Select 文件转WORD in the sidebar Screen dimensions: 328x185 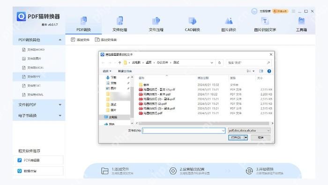[39, 50]
